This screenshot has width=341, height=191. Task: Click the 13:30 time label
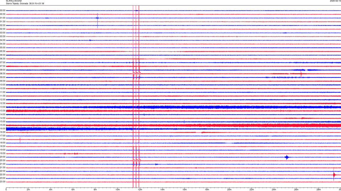point(2,111)
